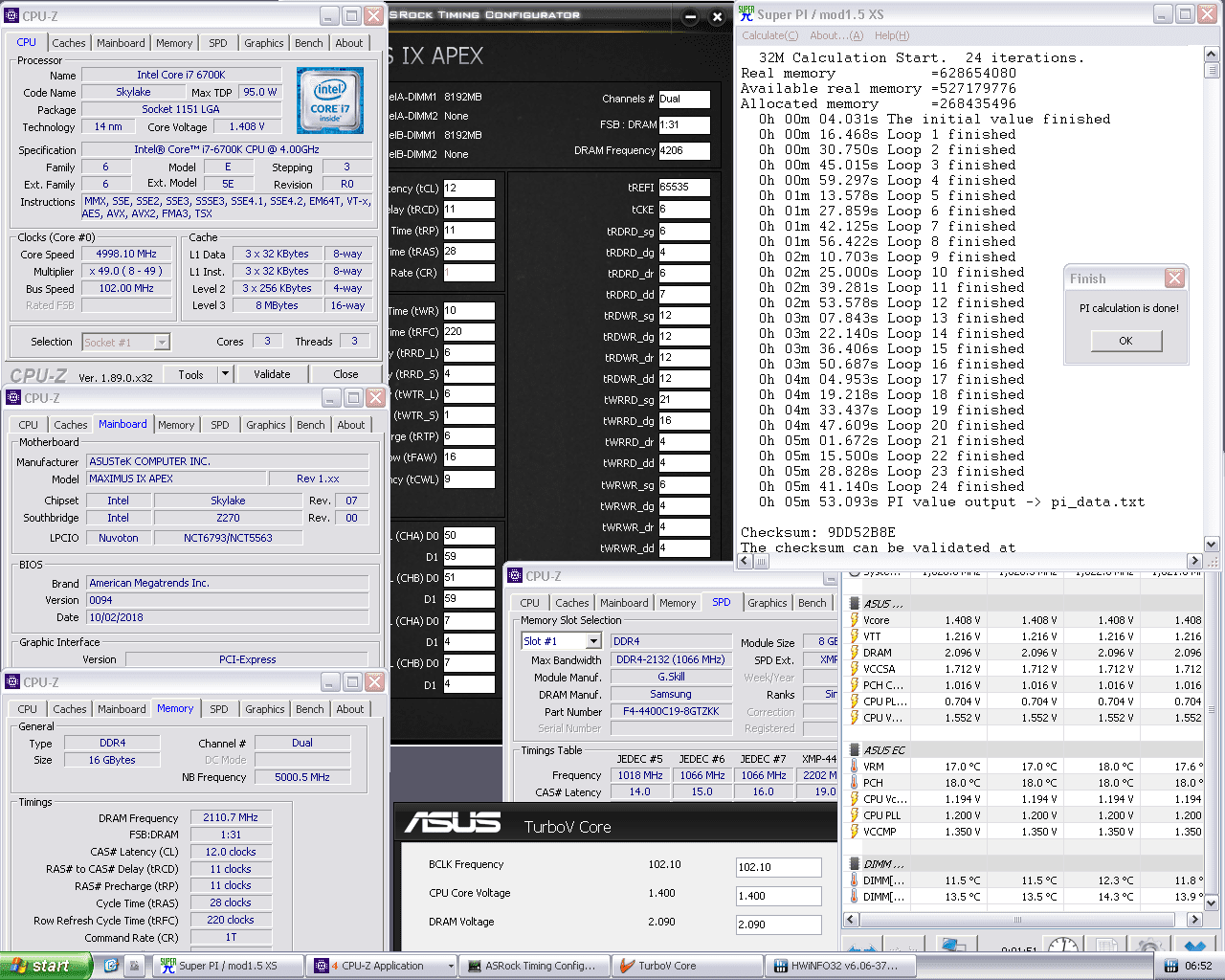Click the Tools button in CPU-Z
This screenshot has height=980, width=1225.
click(190, 374)
